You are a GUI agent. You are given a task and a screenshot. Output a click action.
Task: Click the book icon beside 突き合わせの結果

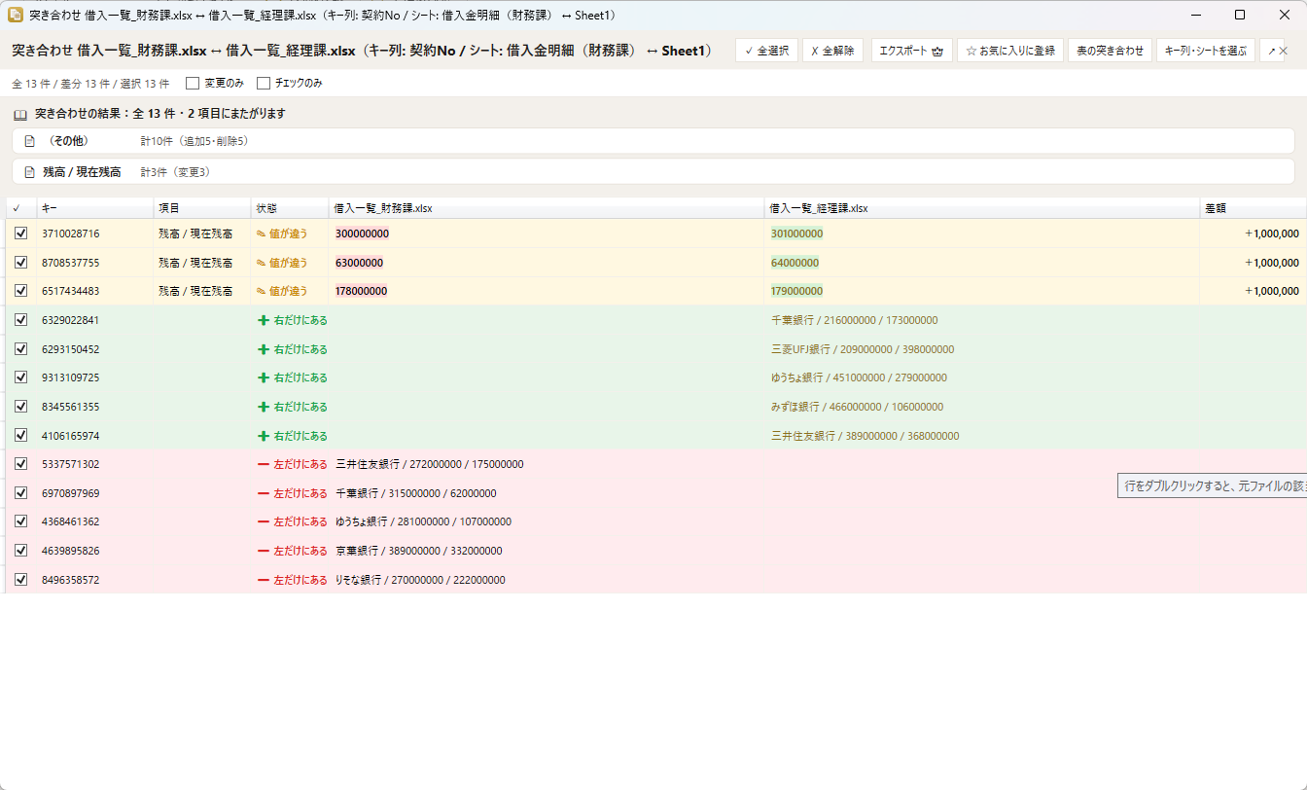pyautogui.click(x=20, y=114)
